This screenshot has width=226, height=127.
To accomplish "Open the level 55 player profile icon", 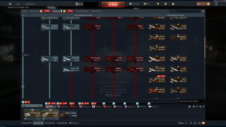I will pos(79,4).
